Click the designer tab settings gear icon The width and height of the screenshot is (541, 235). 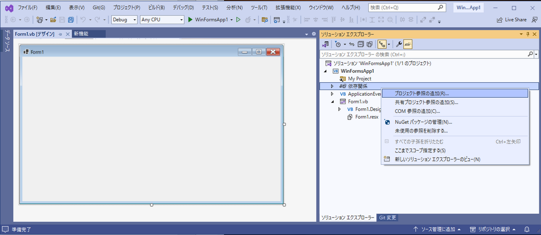(314, 34)
